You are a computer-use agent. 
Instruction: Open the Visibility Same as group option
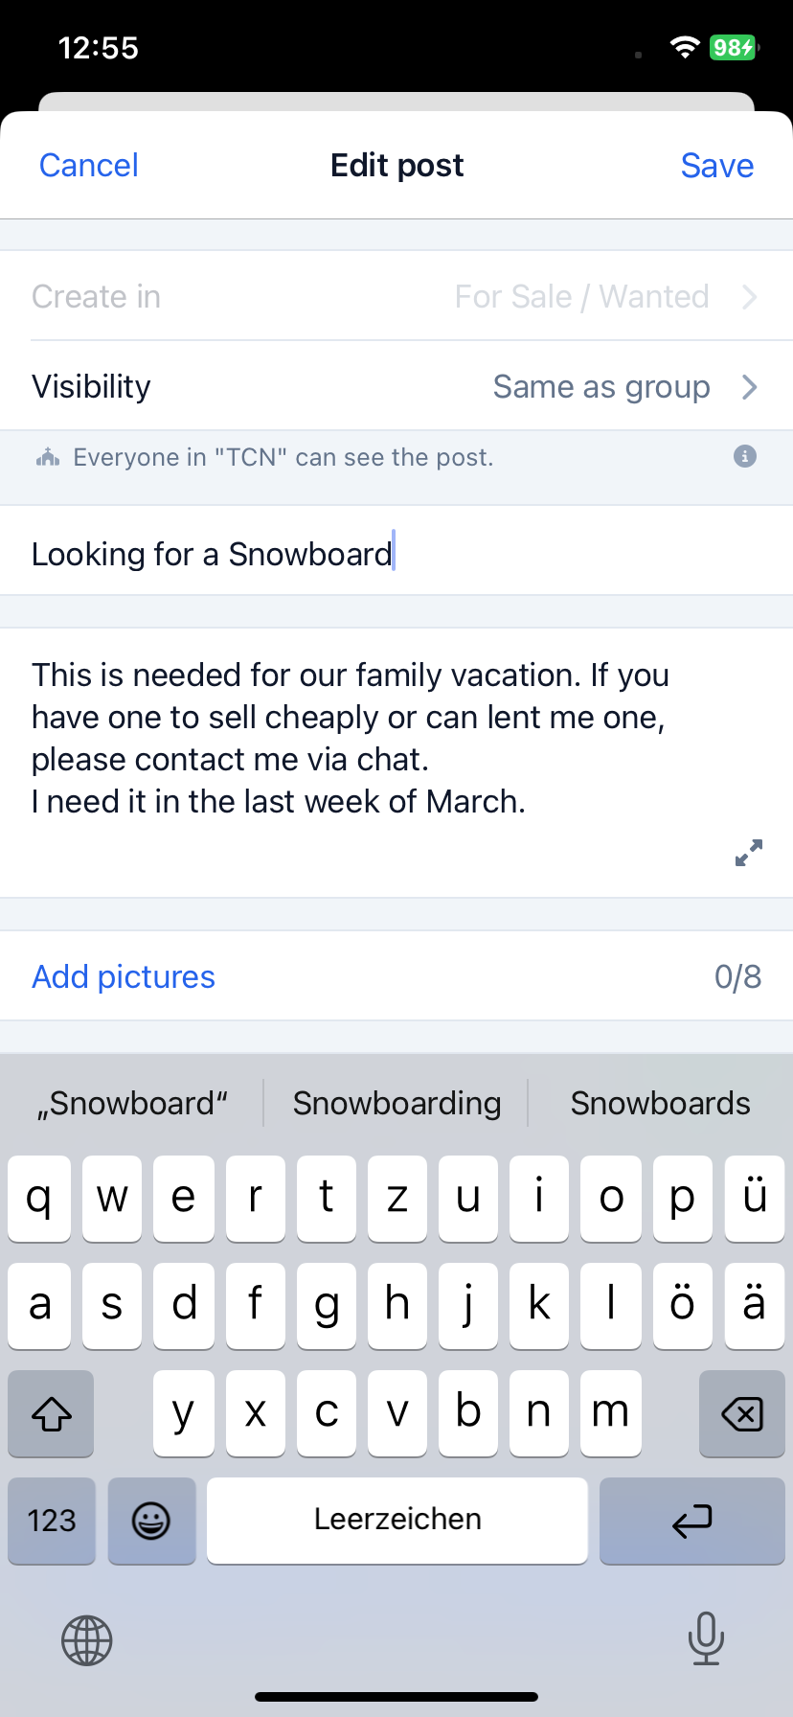(x=396, y=386)
